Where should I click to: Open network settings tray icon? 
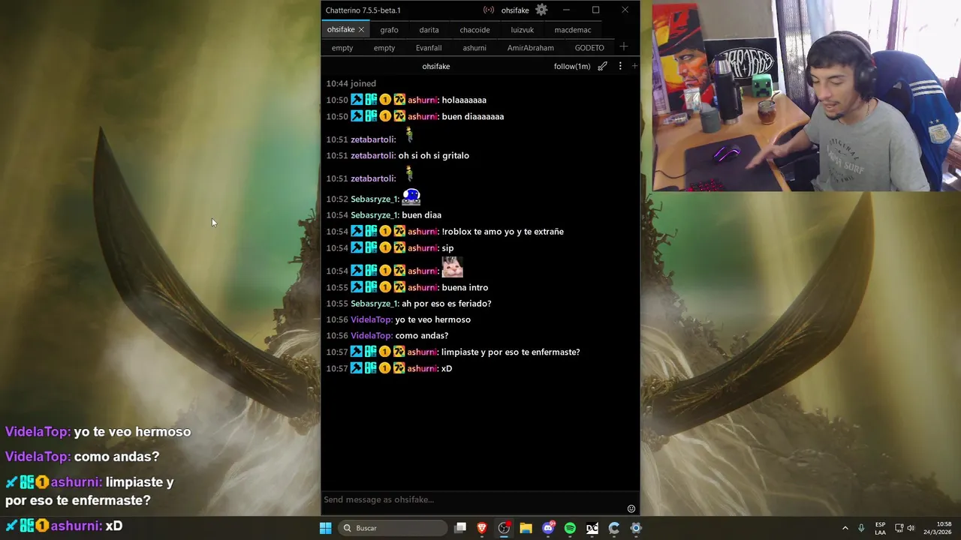[x=899, y=528]
